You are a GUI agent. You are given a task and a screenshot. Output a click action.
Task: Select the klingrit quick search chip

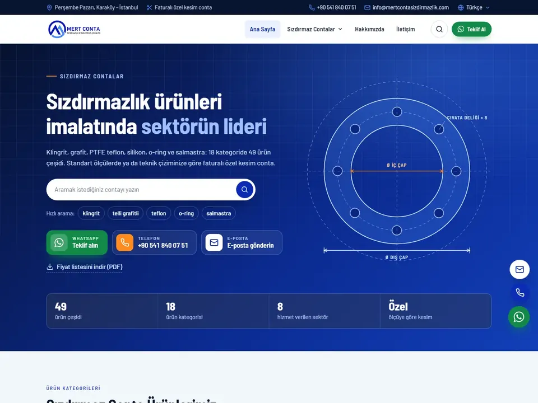pyautogui.click(x=91, y=213)
